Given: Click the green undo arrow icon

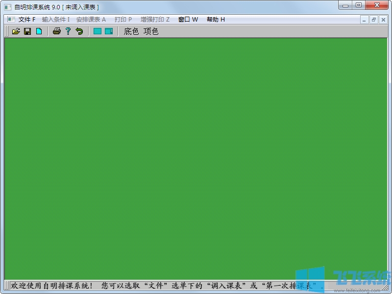Looking at the screenshot, I should tap(79, 31).
